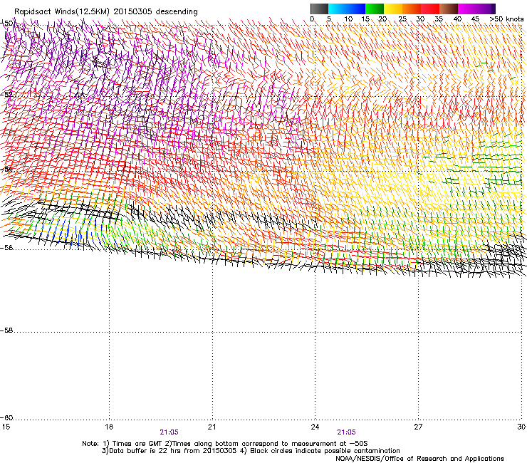Click the -56 latitude axis label
The image size is (527, 463).
6,248
